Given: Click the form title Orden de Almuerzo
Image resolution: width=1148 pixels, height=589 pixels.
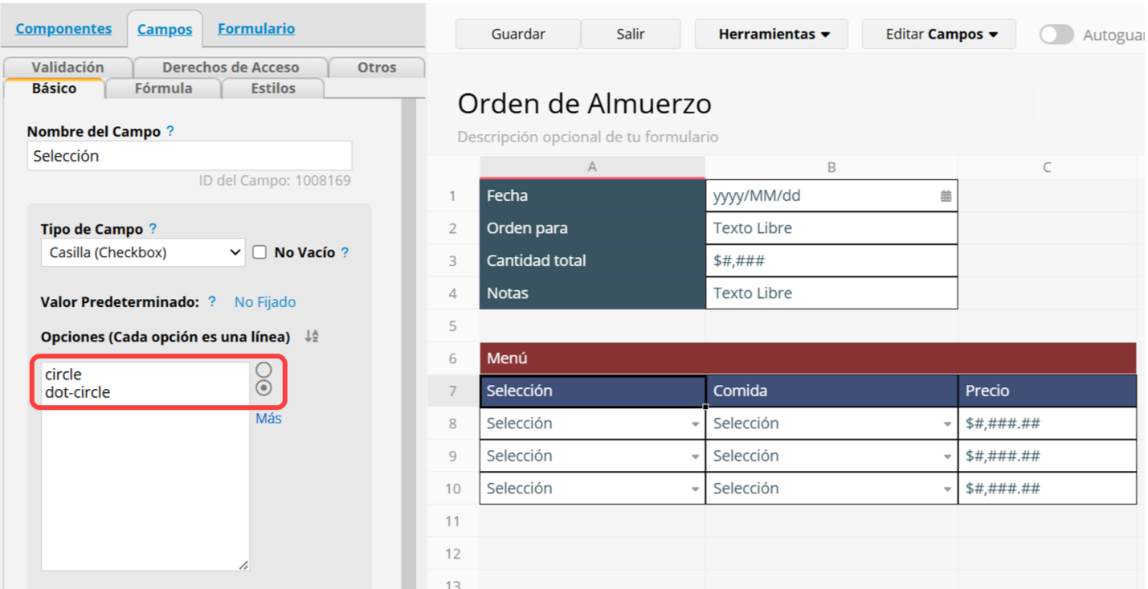Looking at the screenshot, I should coord(584,104).
